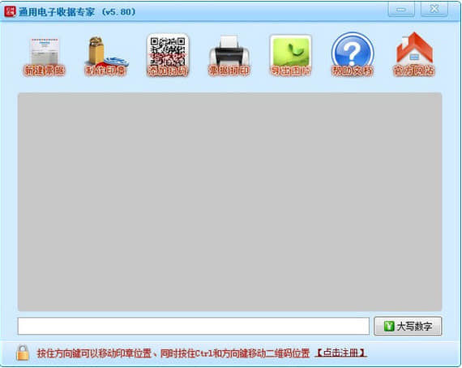Click the 帮助文档 text label

(353, 71)
